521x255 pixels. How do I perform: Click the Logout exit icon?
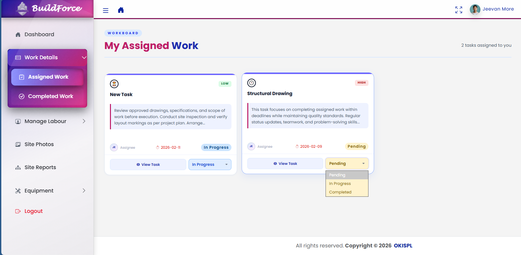[18, 211]
